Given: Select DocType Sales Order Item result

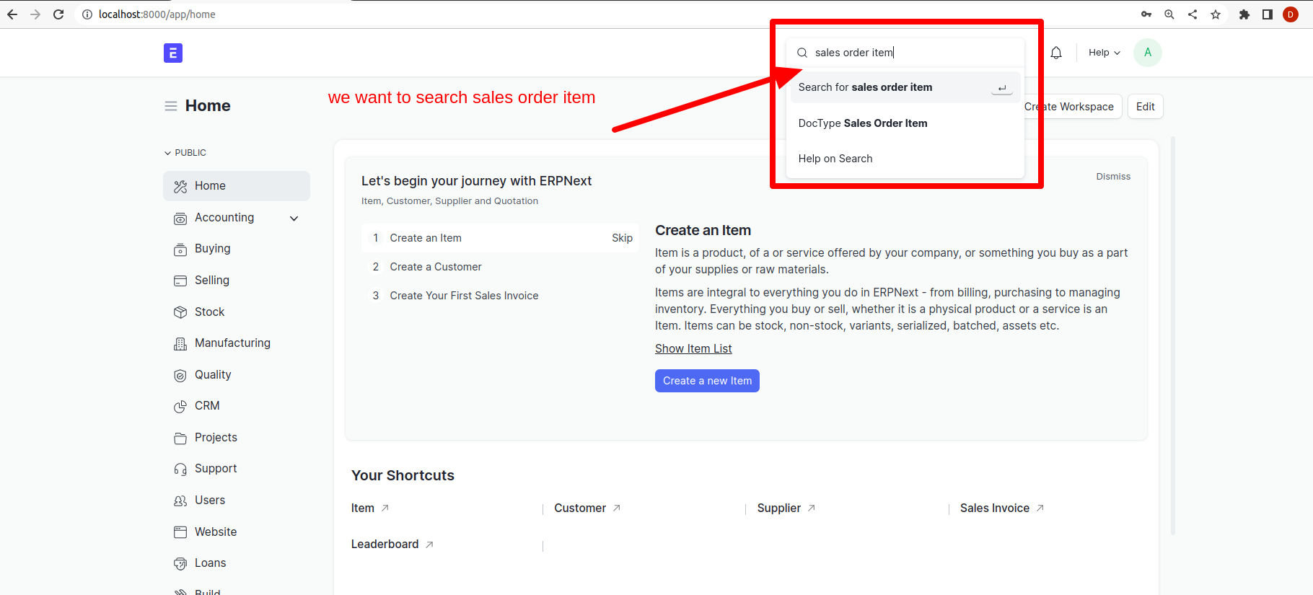Looking at the screenshot, I should pyautogui.click(x=905, y=123).
